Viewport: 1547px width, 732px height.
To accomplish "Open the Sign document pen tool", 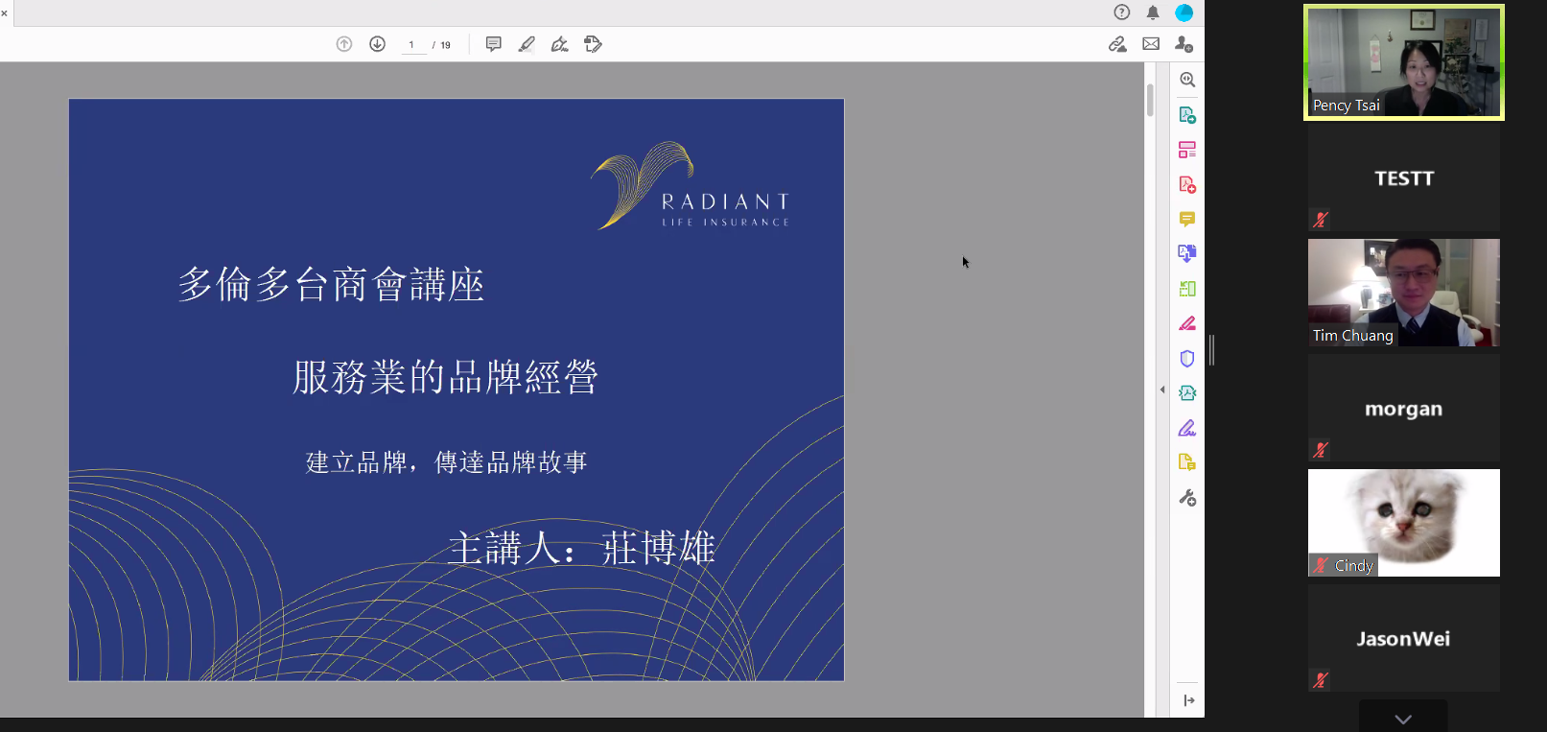I will (560, 44).
